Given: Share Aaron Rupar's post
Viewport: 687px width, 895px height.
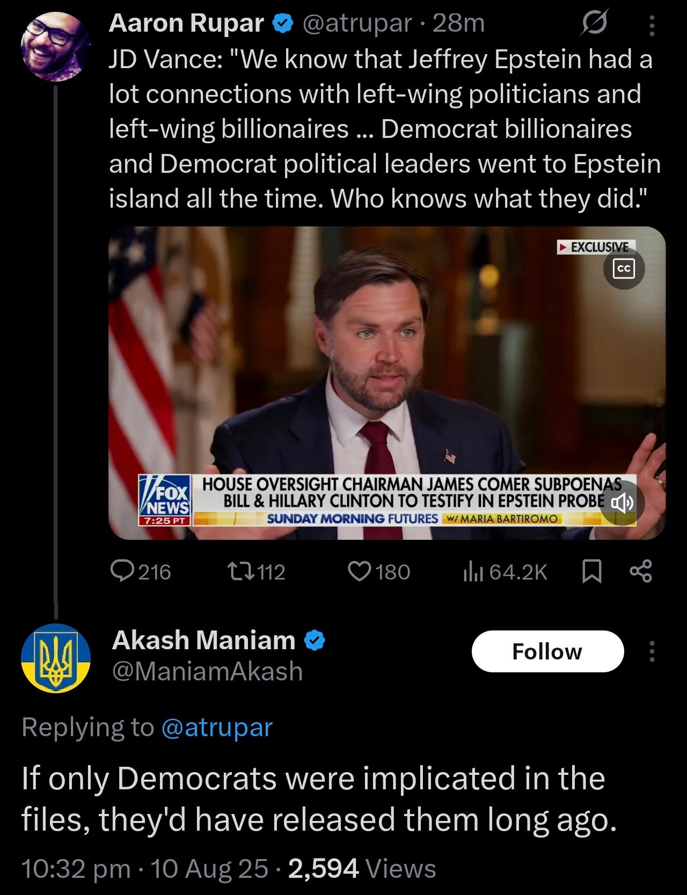Looking at the screenshot, I should click(640, 571).
